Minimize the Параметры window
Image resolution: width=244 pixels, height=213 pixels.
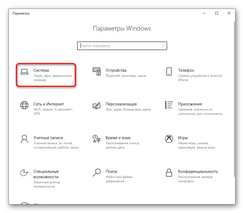(x=204, y=13)
